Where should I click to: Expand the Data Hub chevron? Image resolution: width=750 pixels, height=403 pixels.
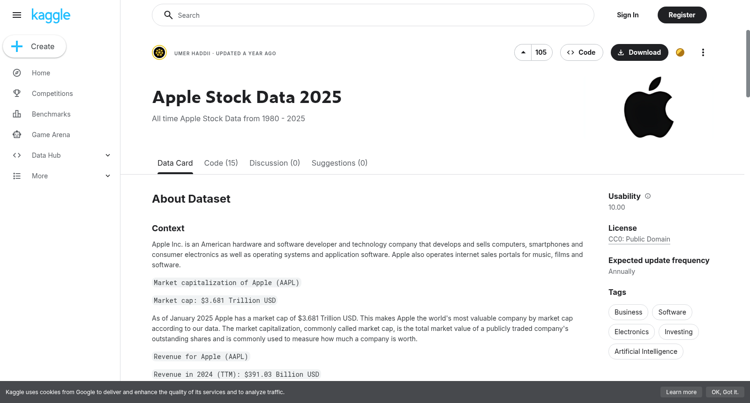[108, 155]
